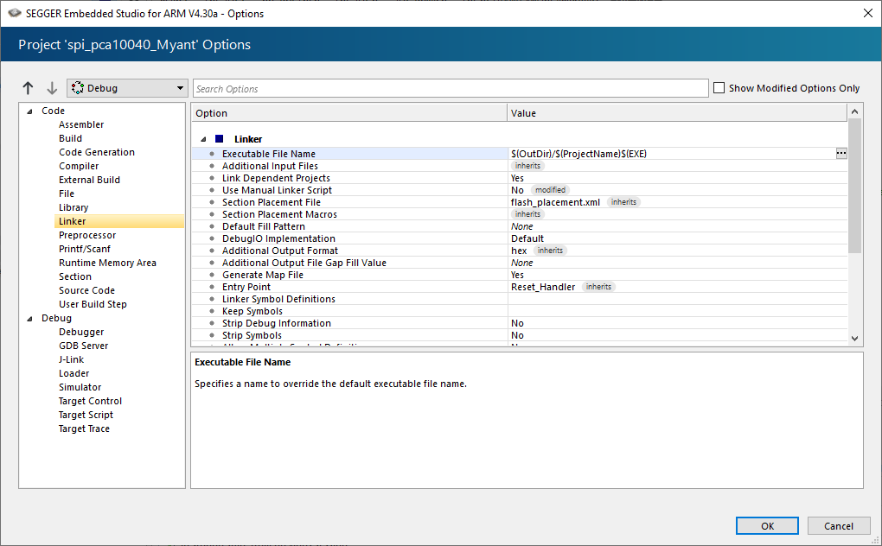Click the blue Linker group square icon
This screenshot has height=546, width=882.
pyautogui.click(x=220, y=139)
